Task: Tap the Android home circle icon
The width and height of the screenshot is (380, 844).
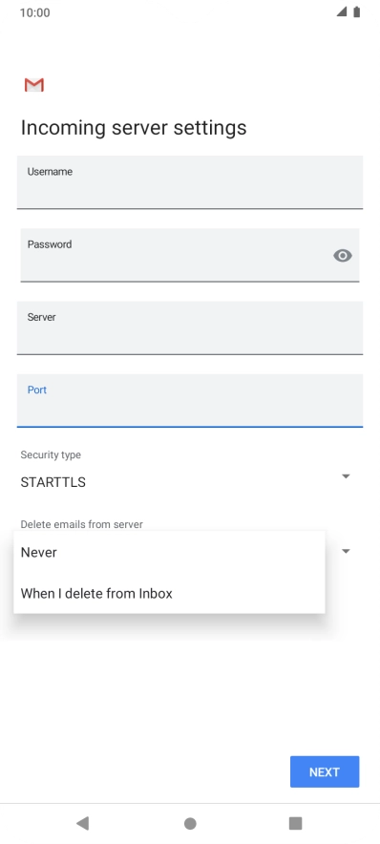Action: 190,824
